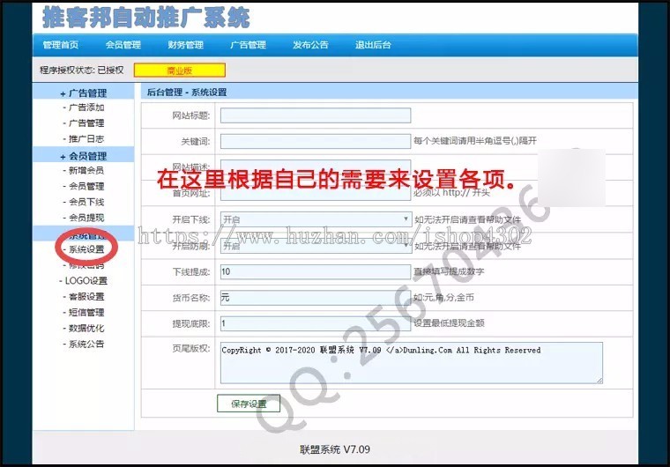Click the 程序授权状态: 已授权 status text
Screen dimensions: 670x467
[x=82, y=70]
